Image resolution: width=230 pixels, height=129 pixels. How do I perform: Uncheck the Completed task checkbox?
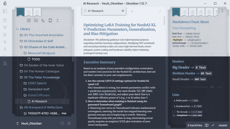tap(174, 115)
